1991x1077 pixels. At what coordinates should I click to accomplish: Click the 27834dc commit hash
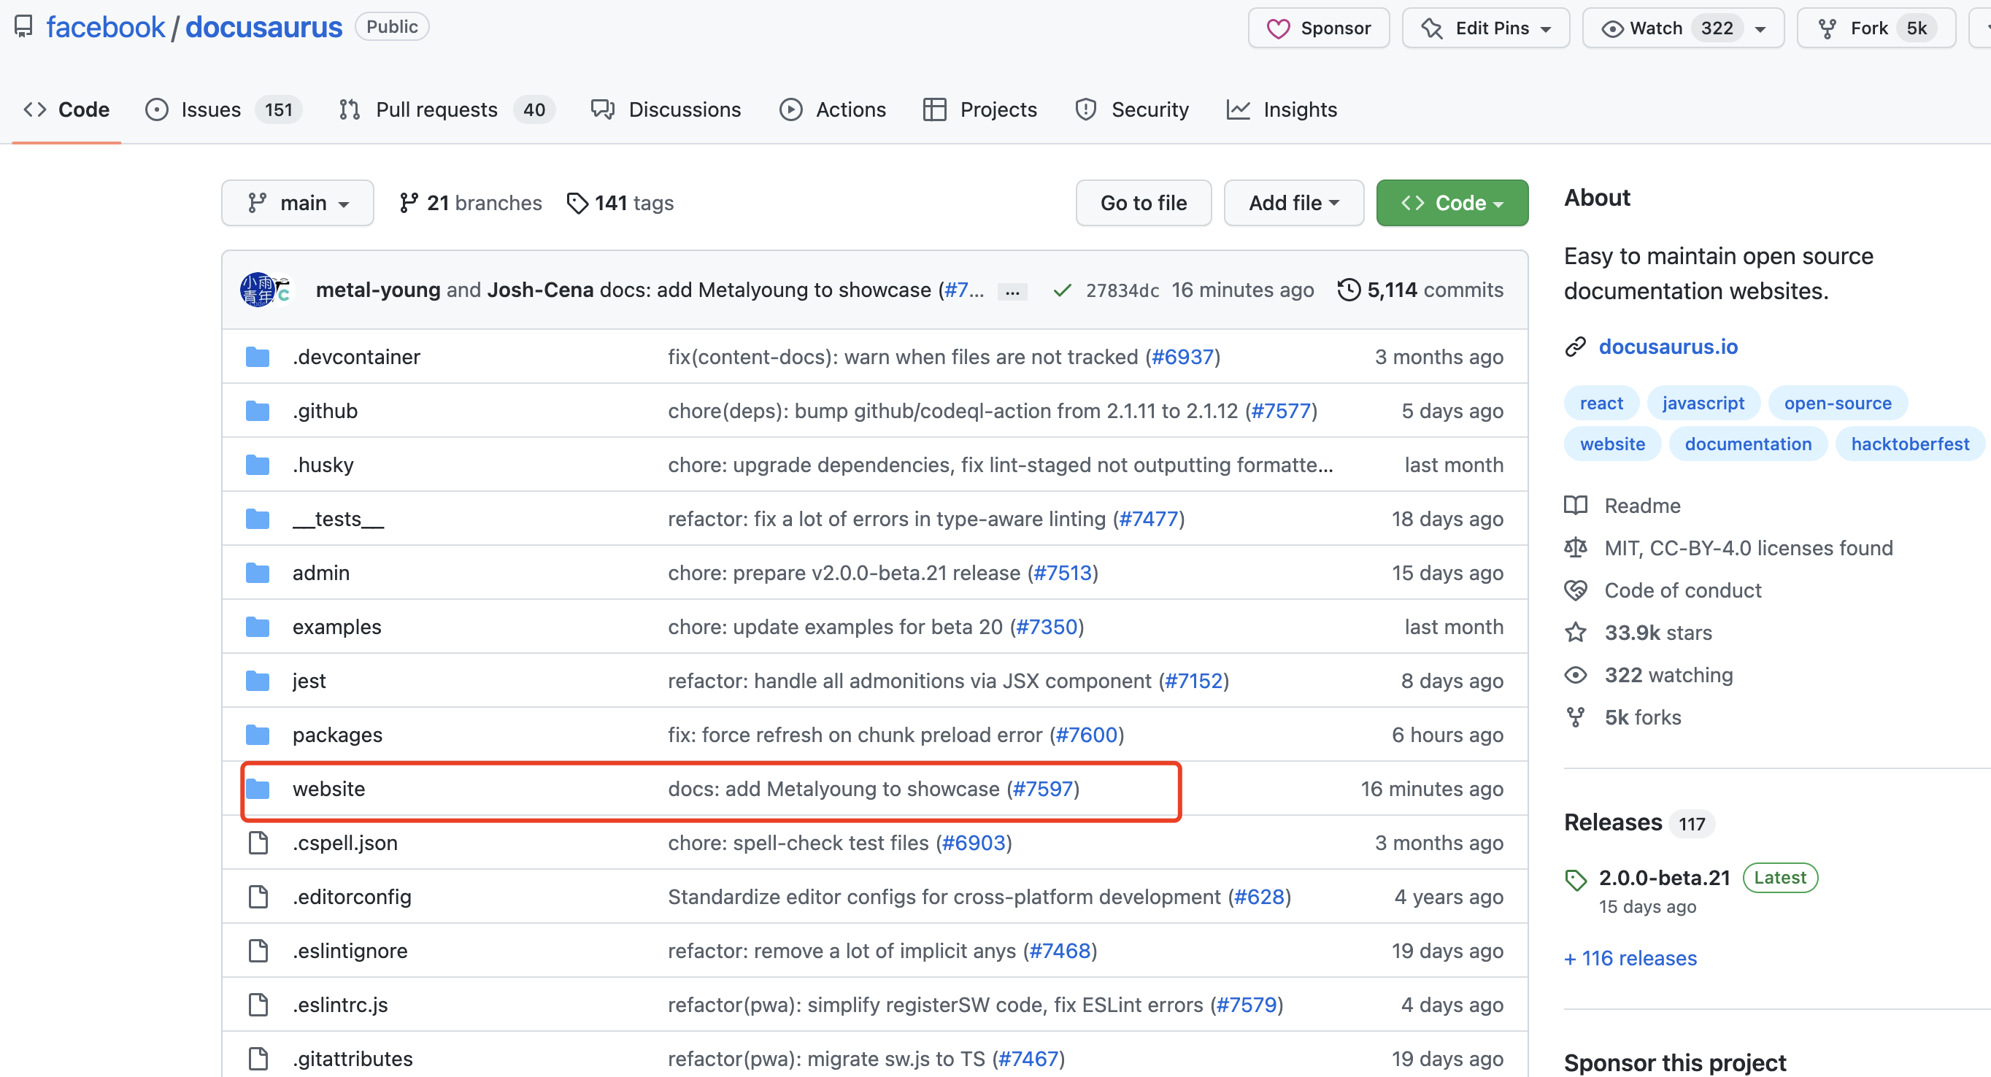tap(1122, 290)
